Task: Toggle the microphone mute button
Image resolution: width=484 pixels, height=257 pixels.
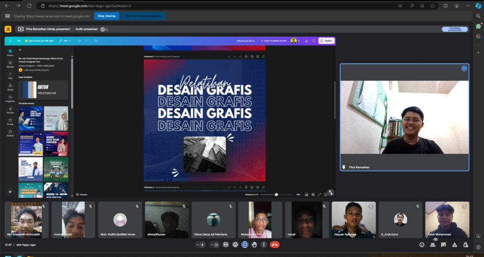Action: pos(203,245)
